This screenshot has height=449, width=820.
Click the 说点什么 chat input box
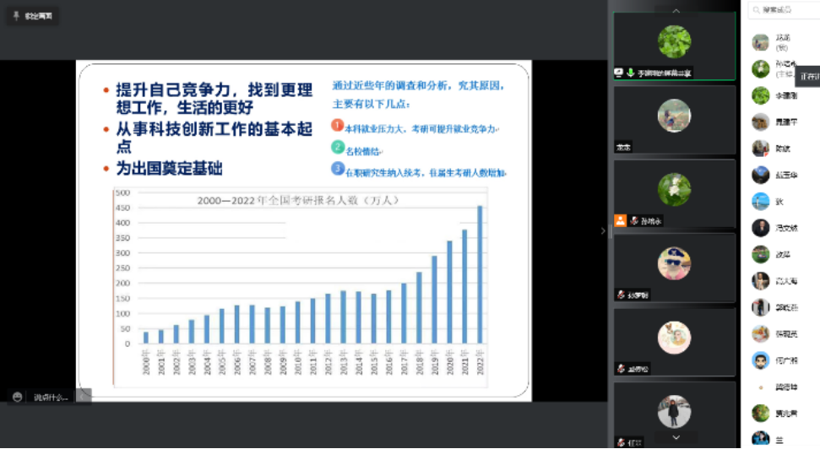coord(51,397)
